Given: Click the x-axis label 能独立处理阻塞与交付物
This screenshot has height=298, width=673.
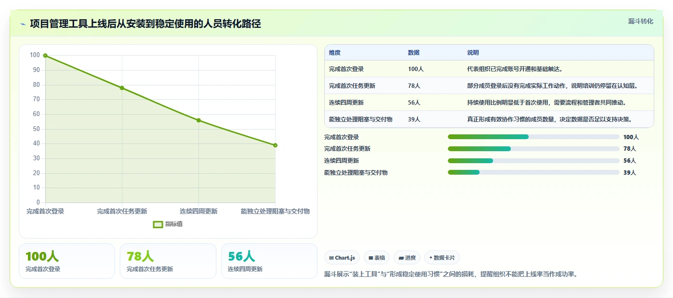Looking at the screenshot, I should click(275, 211).
